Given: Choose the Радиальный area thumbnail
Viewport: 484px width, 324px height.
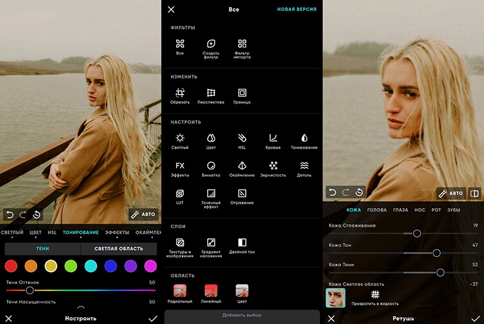Looking at the screenshot, I should coord(180,291).
